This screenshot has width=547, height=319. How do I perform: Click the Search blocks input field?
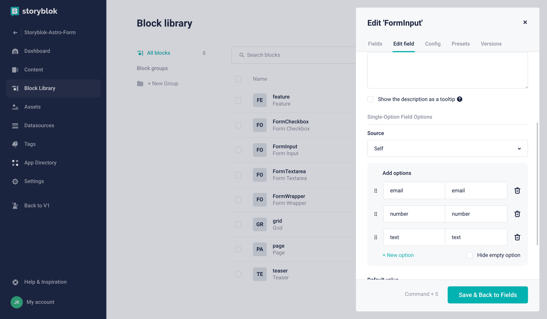pos(293,55)
